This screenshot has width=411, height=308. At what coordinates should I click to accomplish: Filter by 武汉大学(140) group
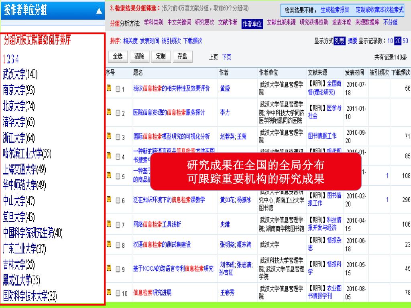point(20,74)
